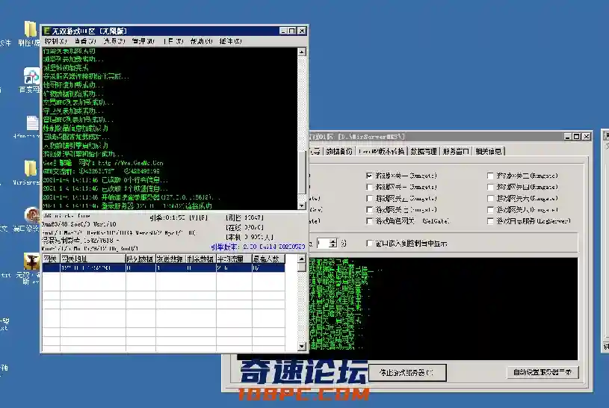Minimize the MirServer control panel window
Viewport: 609px width, 408px height.
567,137
